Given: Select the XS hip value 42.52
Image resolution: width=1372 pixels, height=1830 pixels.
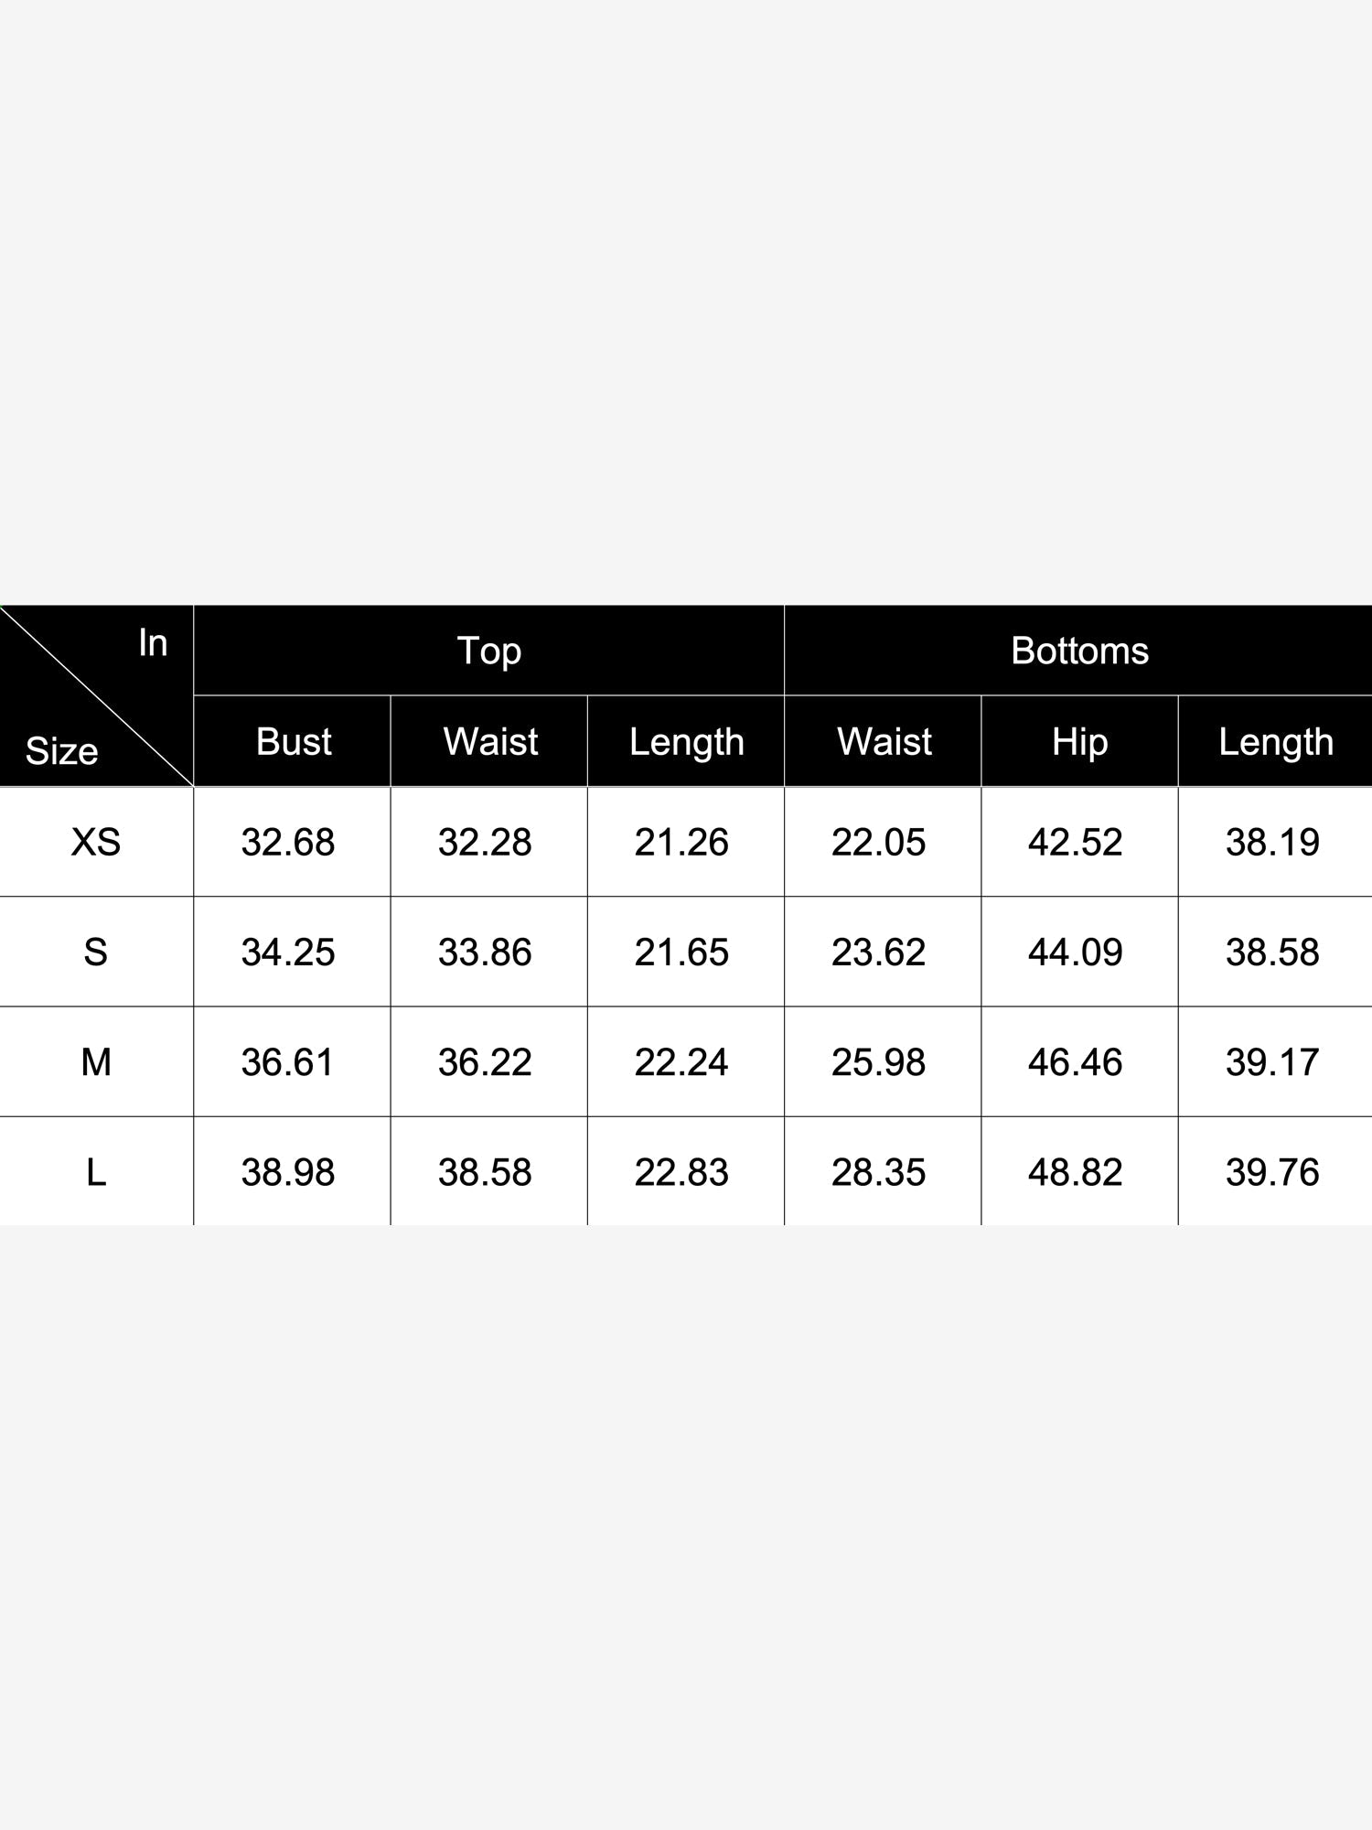Looking at the screenshot, I should (1075, 842).
